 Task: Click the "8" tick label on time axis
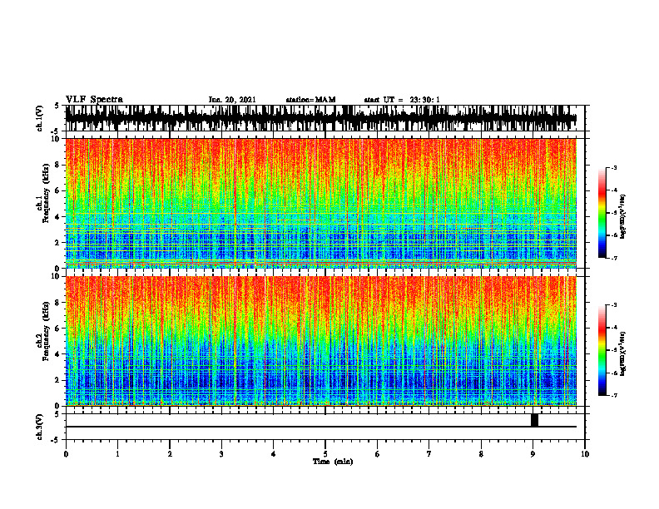(x=481, y=454)
